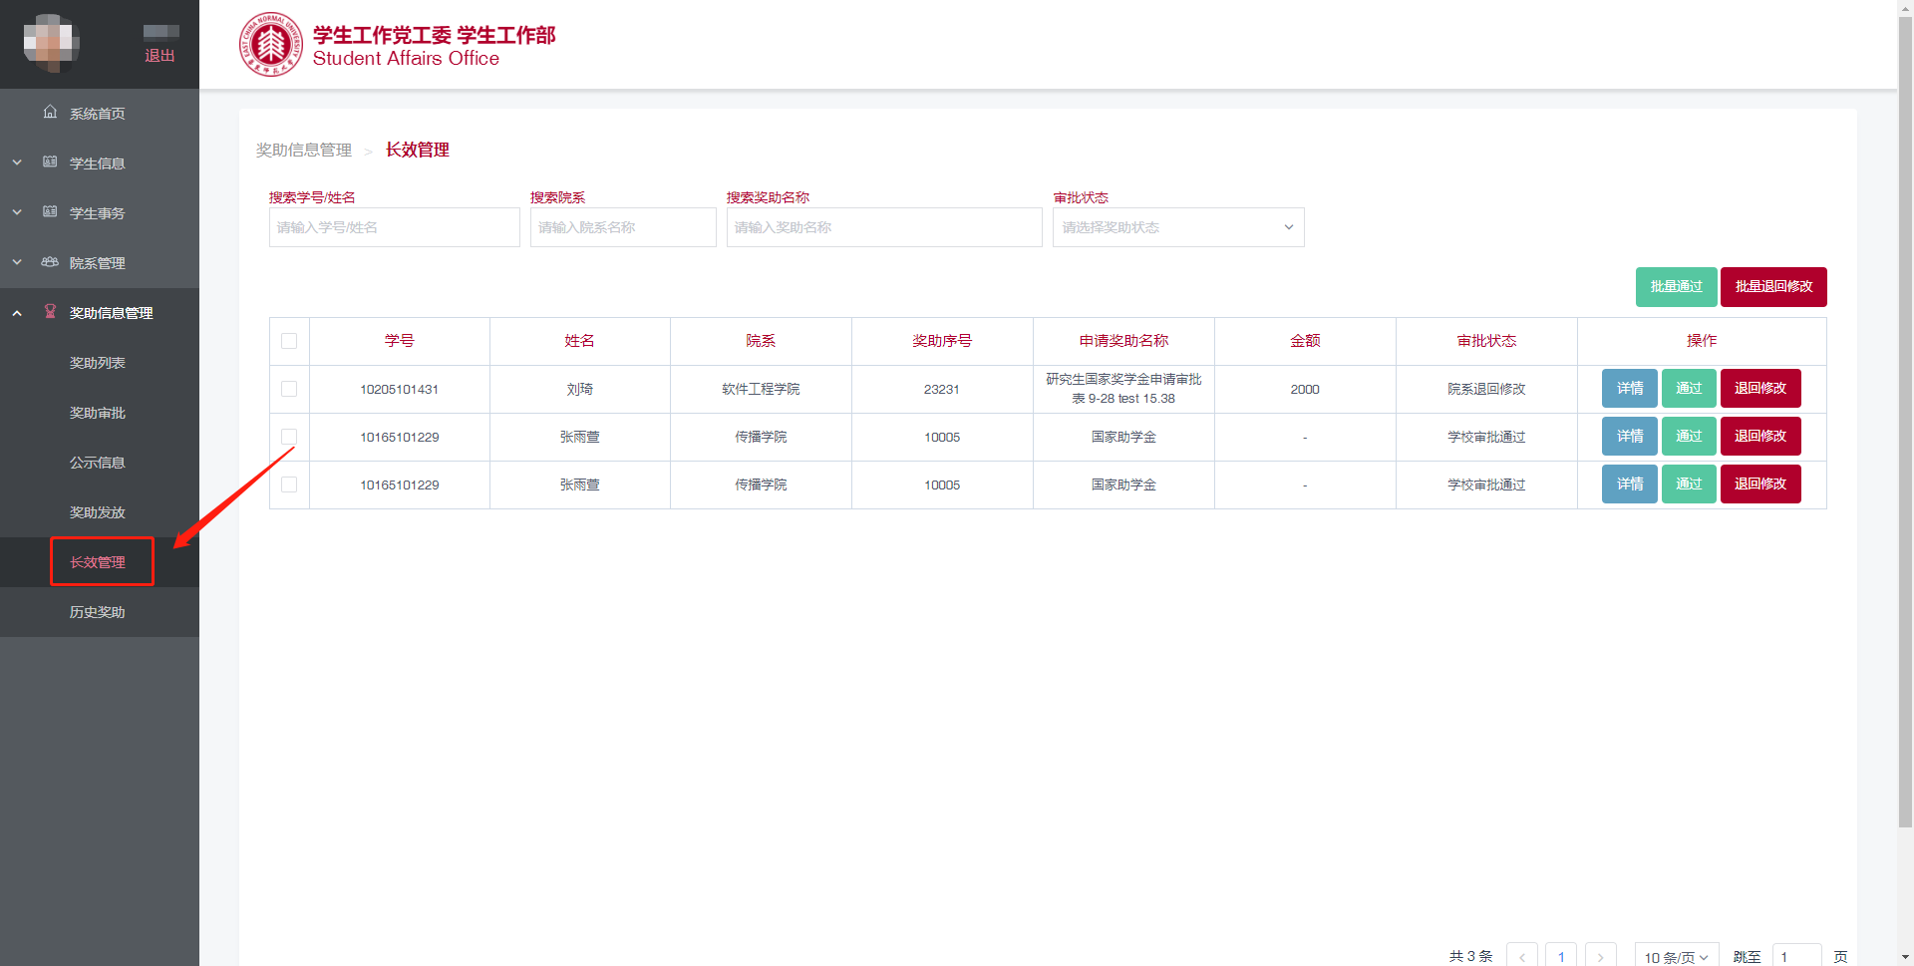Toggle the select-all checkbox in table header
1914x966 pixels.
(289, 341)
